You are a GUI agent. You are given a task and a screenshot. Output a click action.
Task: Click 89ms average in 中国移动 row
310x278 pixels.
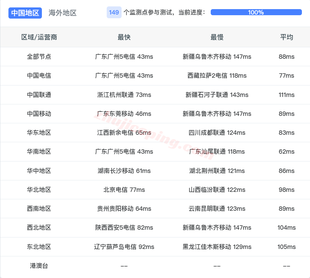tap(286, 114)
